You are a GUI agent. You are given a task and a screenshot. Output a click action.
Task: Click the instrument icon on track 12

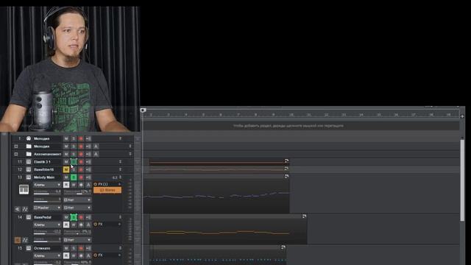coord(29,169)
